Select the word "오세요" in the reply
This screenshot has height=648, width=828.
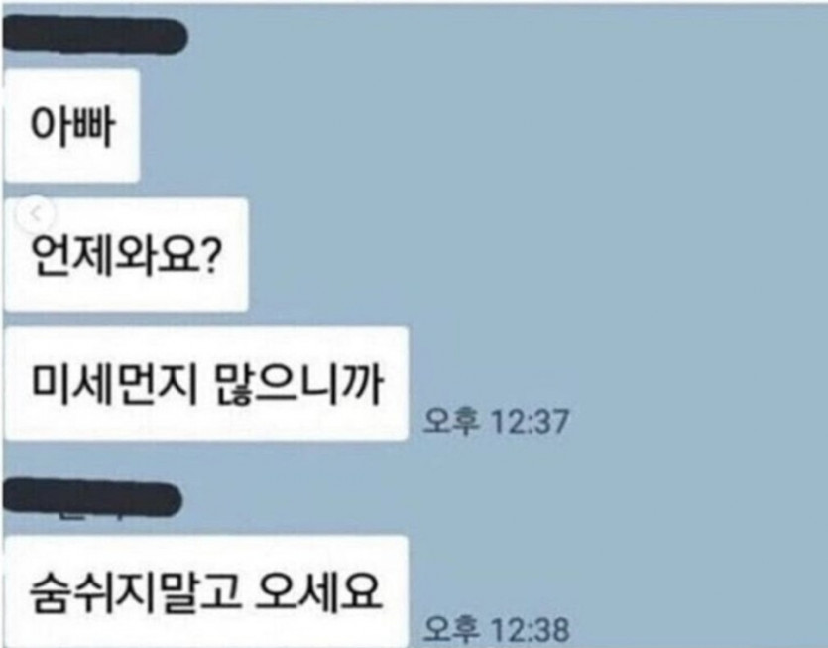pos(318,592)
